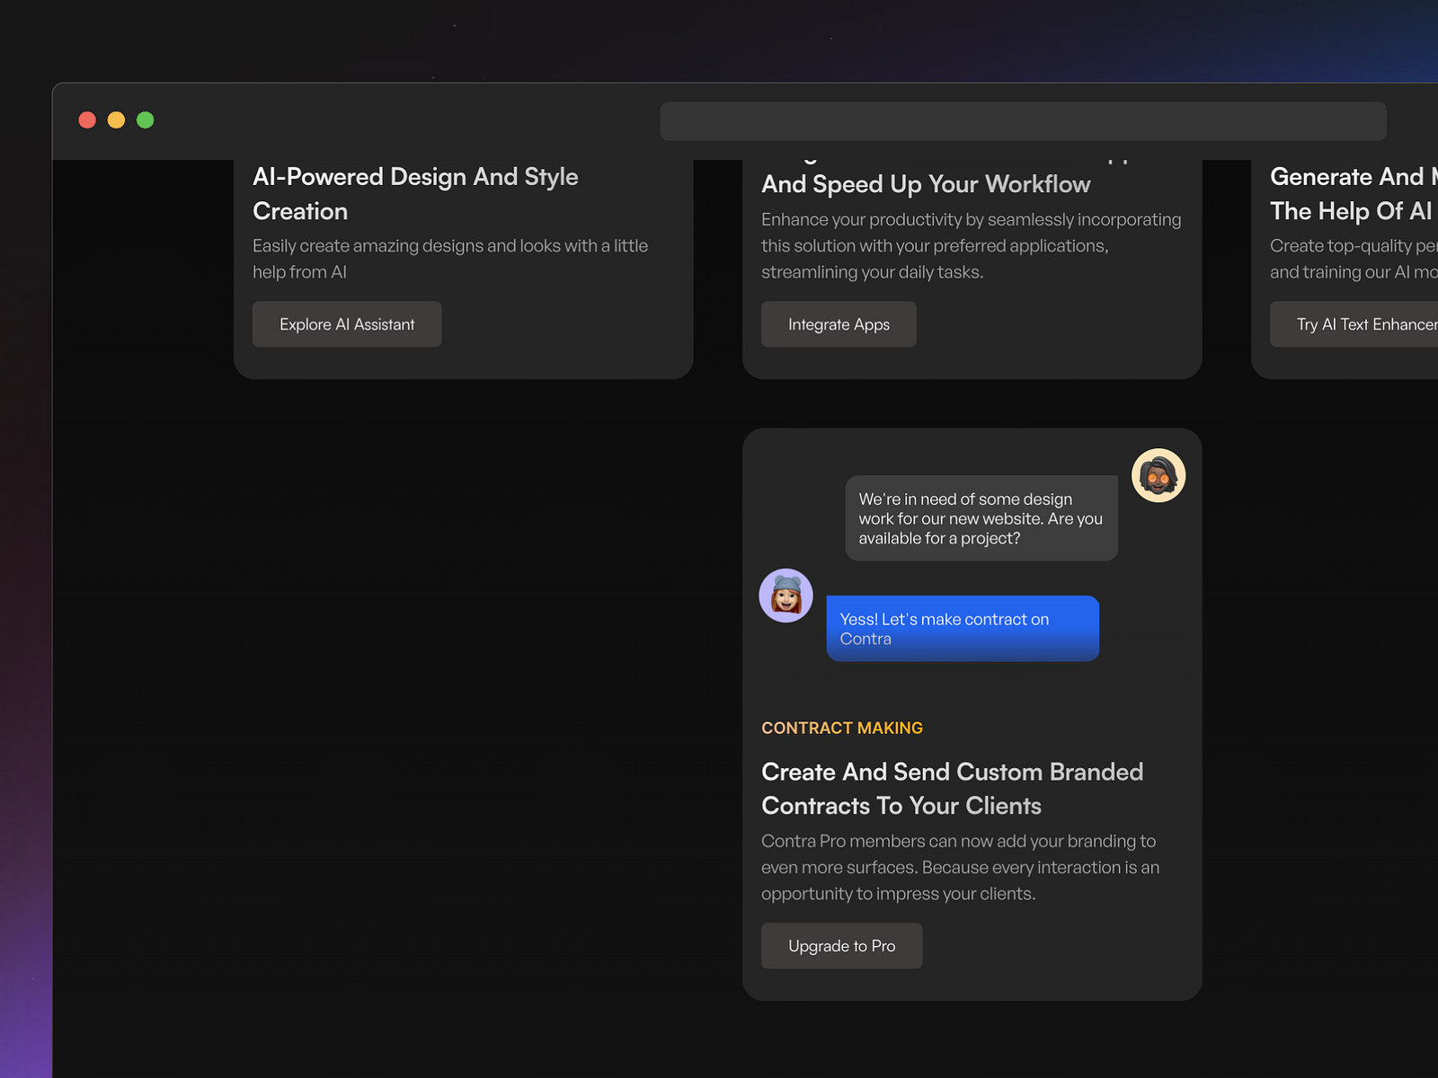The height and width of the screenshot is (1078, 1438).
Task: Click the 'And Speed Up Your Workflow' heading
Action: coord(926,184)
